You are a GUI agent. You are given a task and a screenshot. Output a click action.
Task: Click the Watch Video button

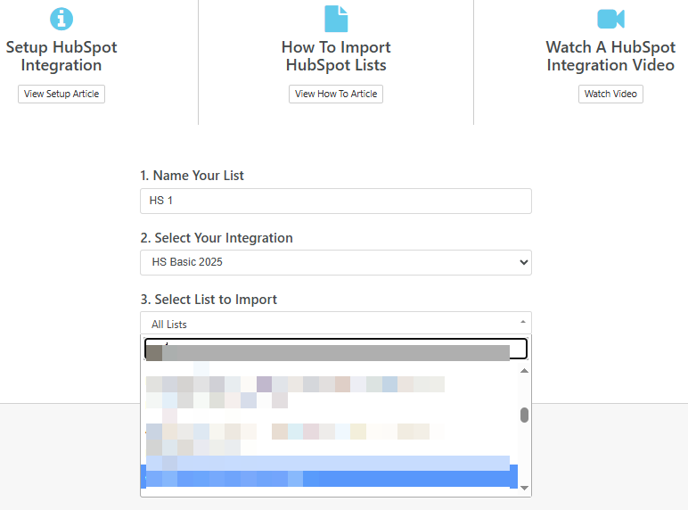[x=610, y=94]
